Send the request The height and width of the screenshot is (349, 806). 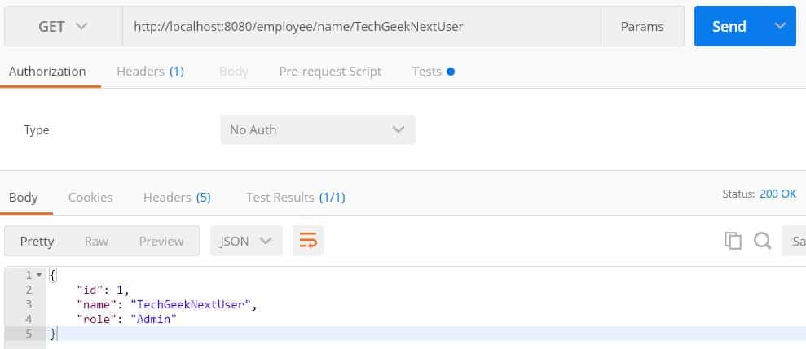point(730,26)
